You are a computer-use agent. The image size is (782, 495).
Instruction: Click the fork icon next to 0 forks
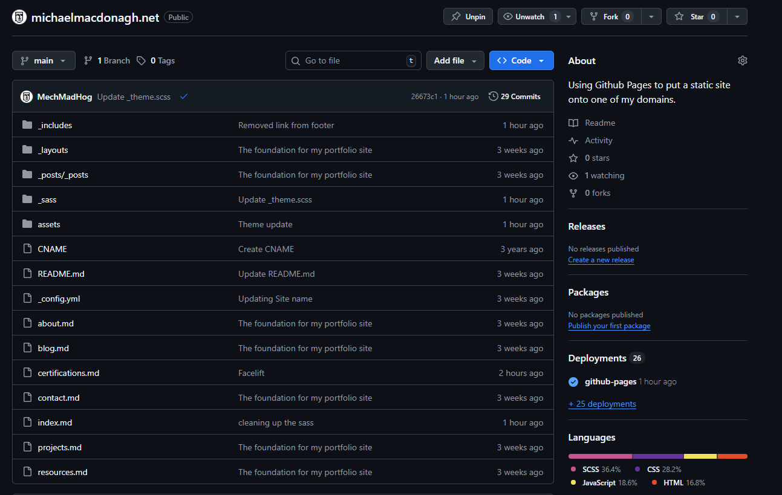573,193
